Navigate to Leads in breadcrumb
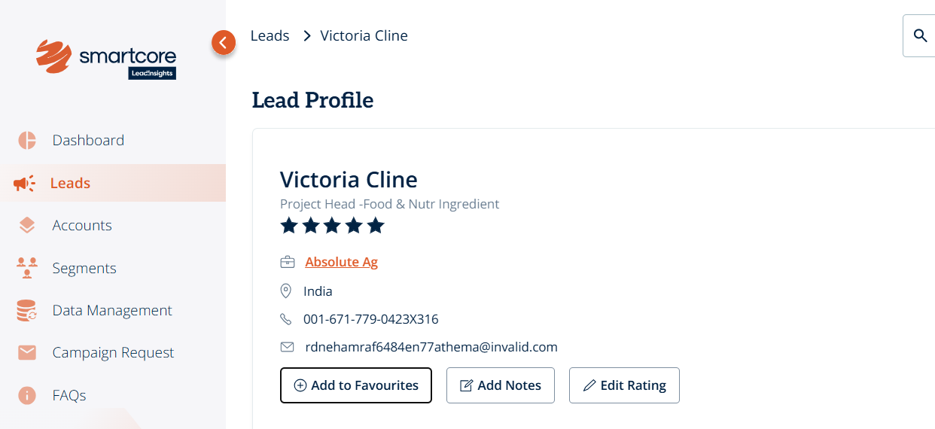Screen dimensions: 935x429 [270, 35]
